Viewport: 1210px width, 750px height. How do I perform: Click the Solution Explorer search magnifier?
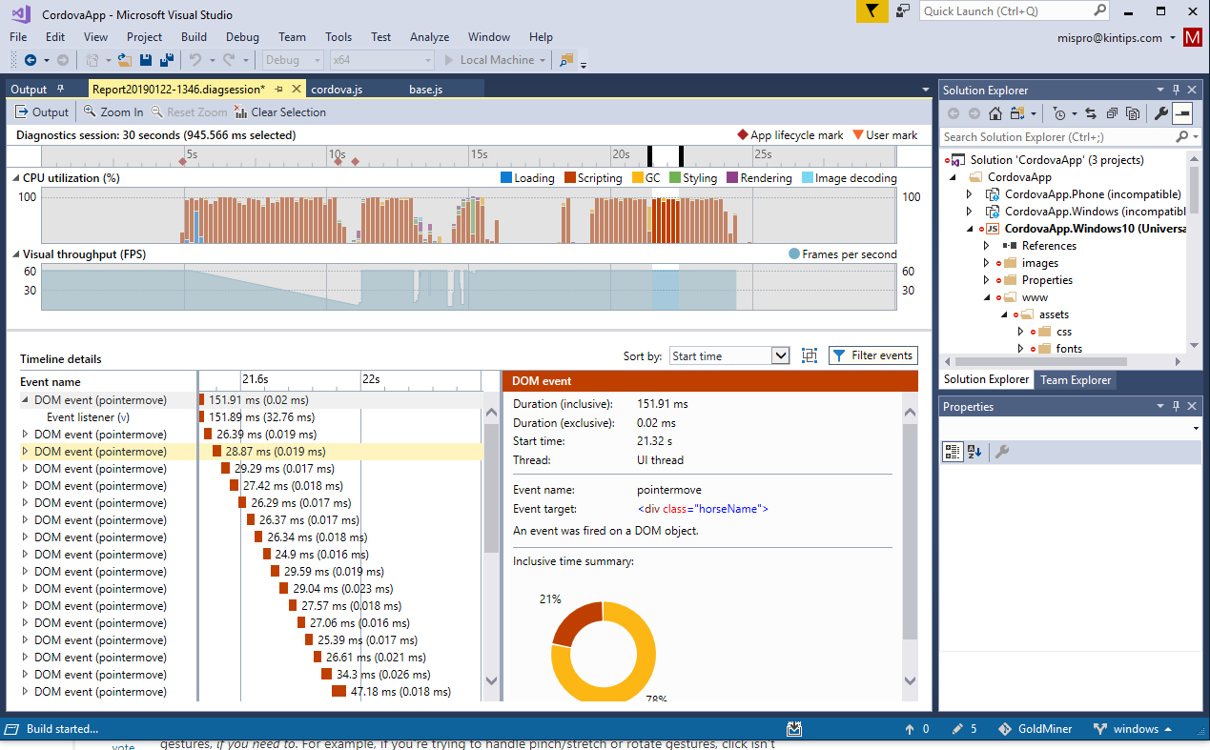(1181, 137)
